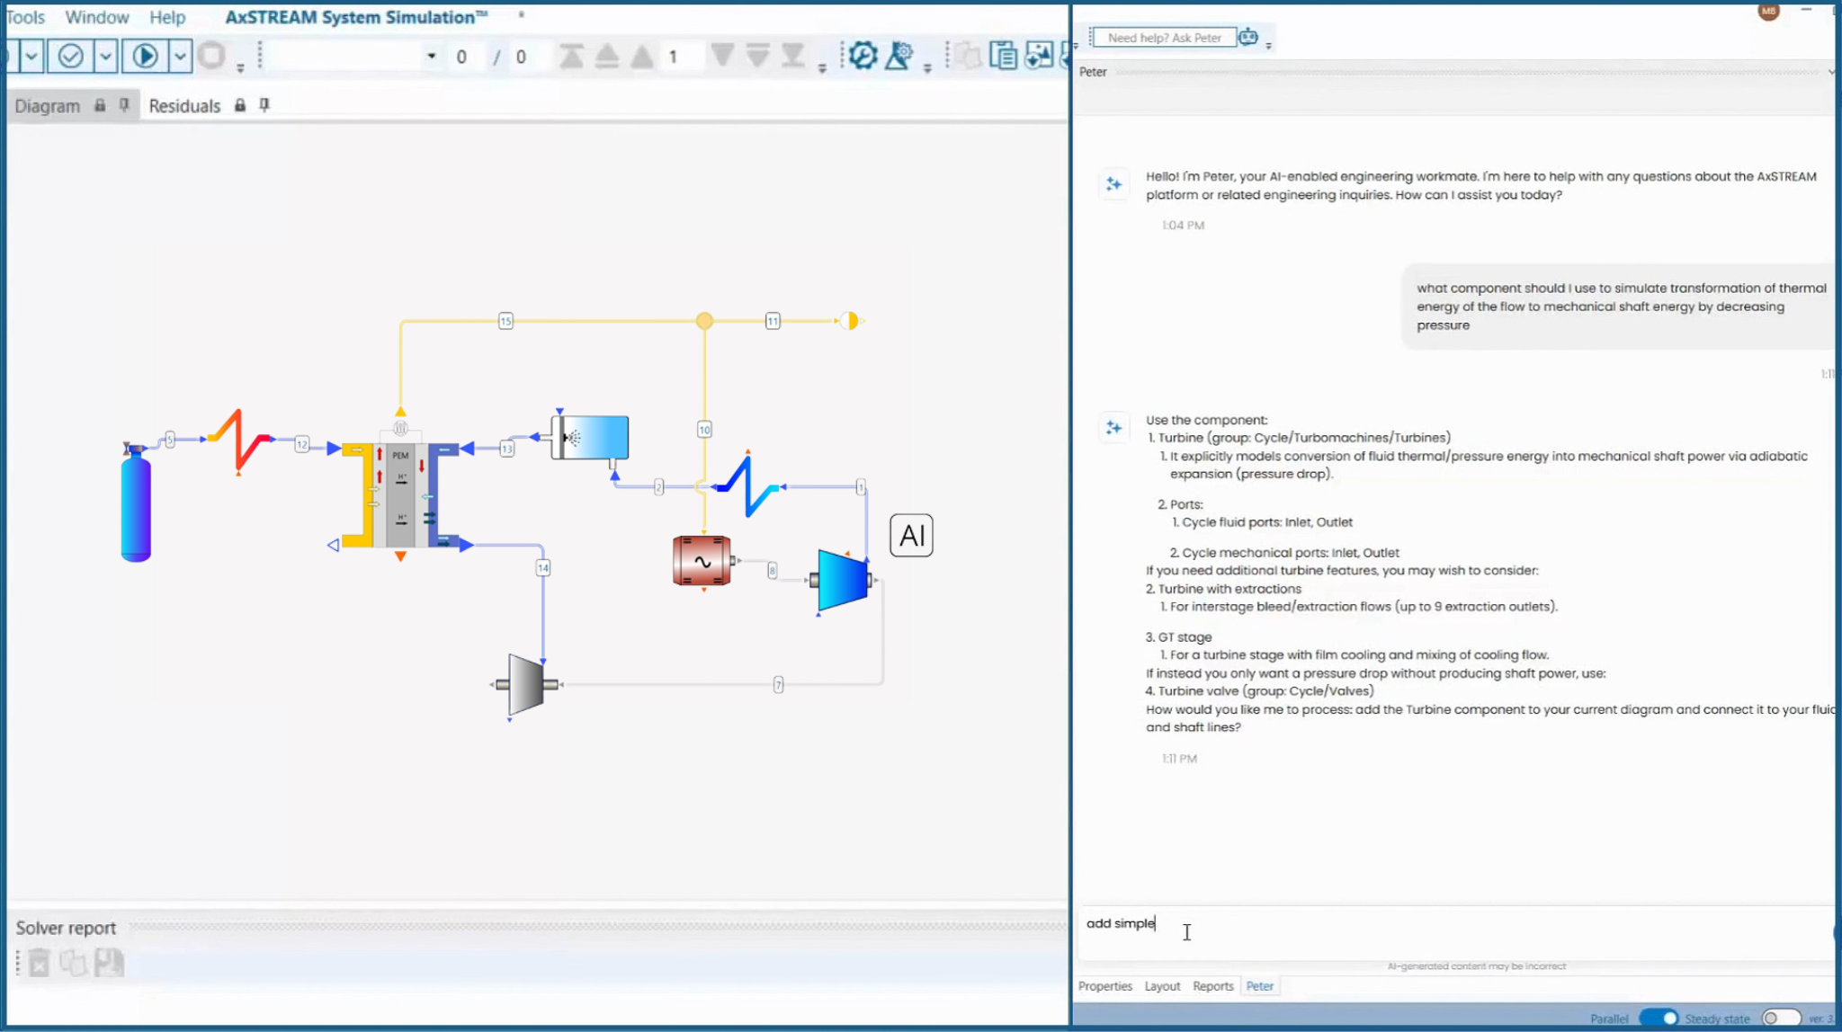Jump to first iteration arrow
Image resolution: width=1842 pixels, height=1032 pixels.
coord(570,56)
